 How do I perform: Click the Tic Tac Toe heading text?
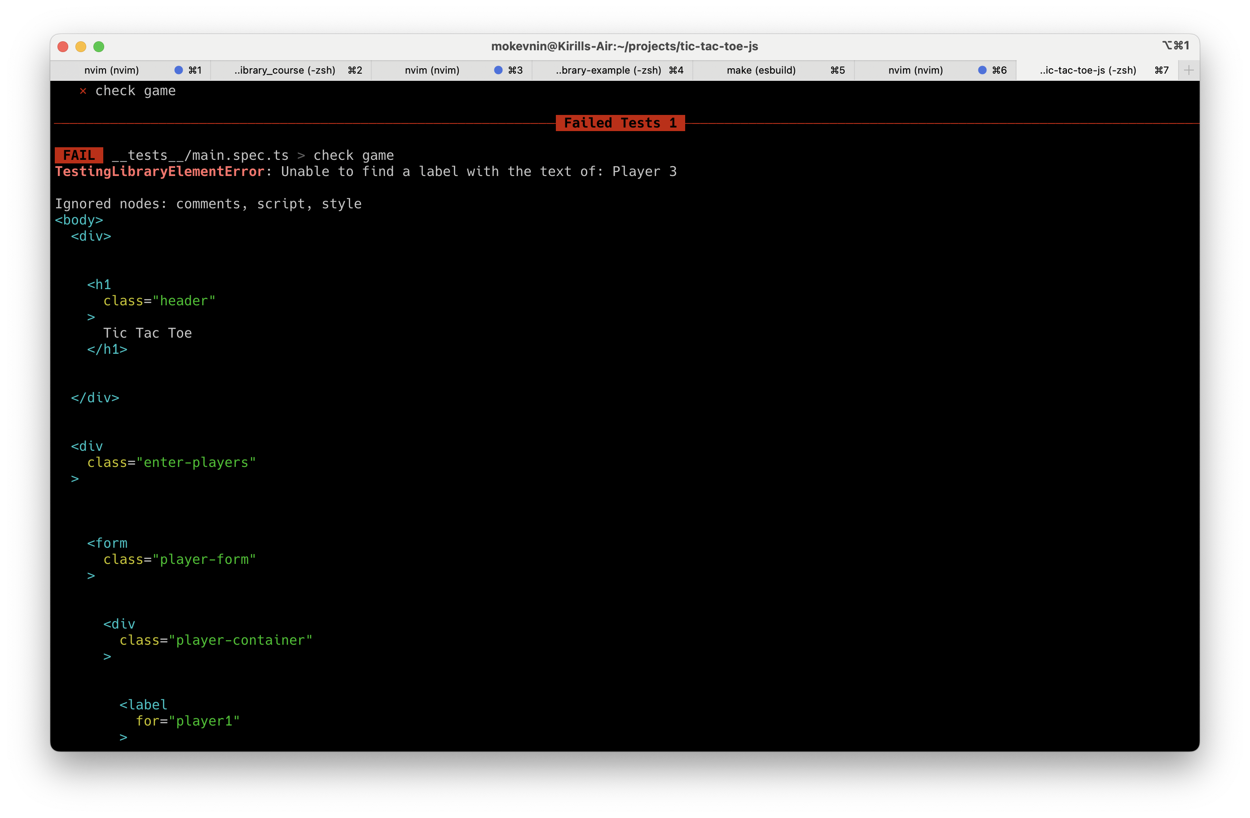point(148,333)
